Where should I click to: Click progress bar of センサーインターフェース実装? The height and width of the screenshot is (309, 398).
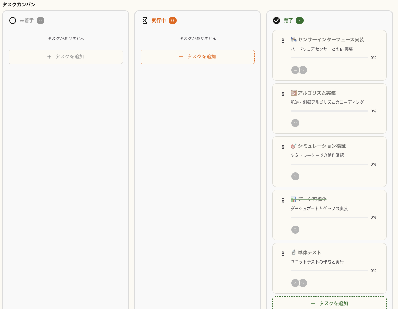point(329,58)
